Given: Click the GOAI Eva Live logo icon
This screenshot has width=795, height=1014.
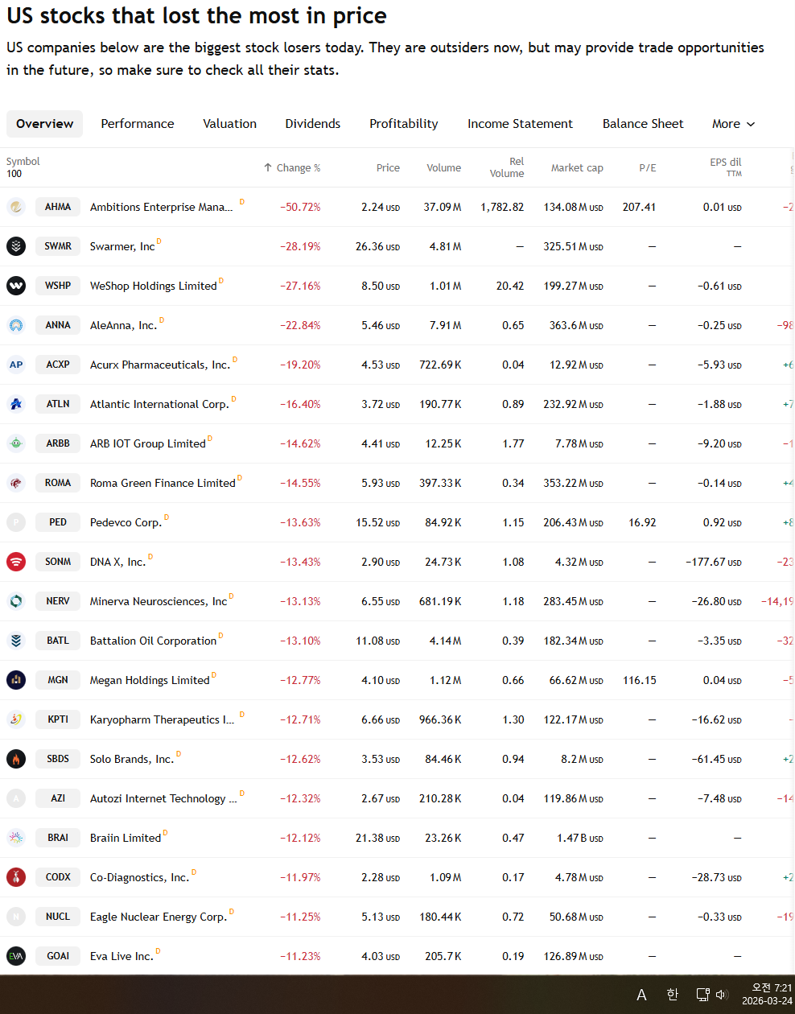Looking at the screenshot, I should click(x=16, y=956).
